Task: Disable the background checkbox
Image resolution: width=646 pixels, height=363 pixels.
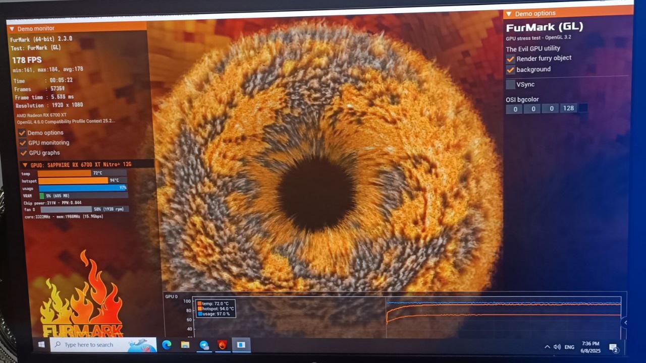Action: click(x=511, y=70)
